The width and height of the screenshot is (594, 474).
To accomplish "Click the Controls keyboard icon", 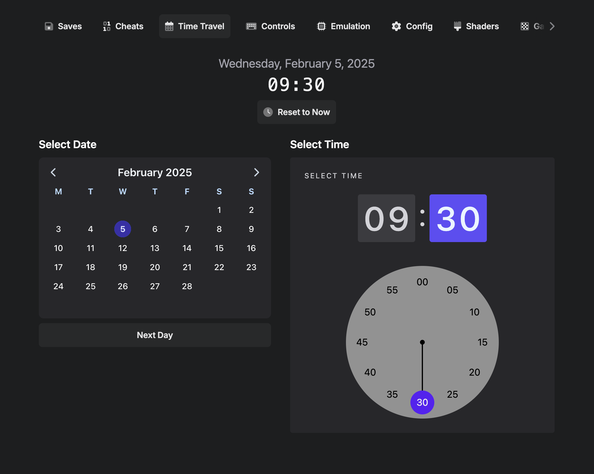I will (251, 26).
